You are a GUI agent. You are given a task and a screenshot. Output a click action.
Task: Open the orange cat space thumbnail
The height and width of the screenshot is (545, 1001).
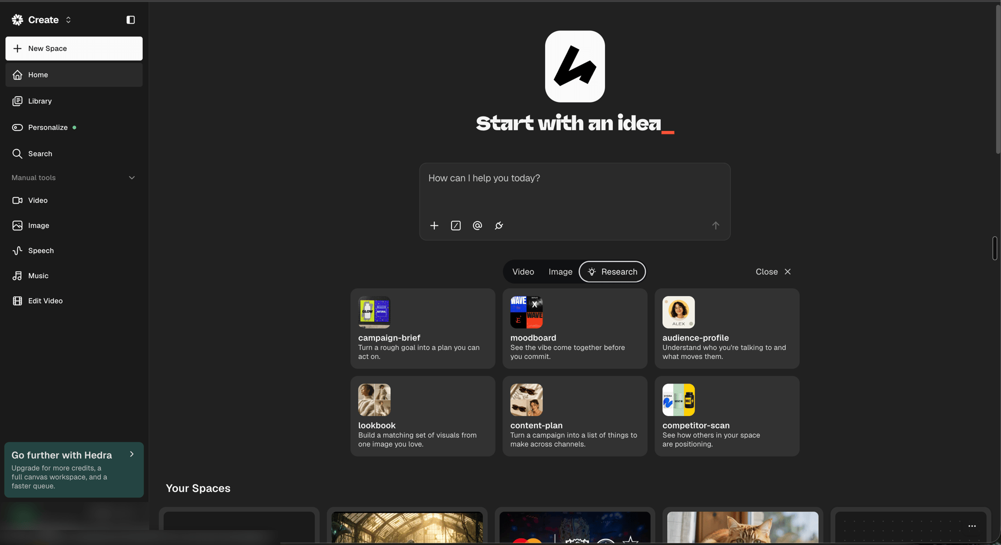coord(743,527)
